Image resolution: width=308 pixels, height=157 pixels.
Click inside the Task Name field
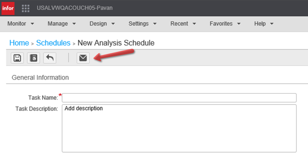pos(179,98)
